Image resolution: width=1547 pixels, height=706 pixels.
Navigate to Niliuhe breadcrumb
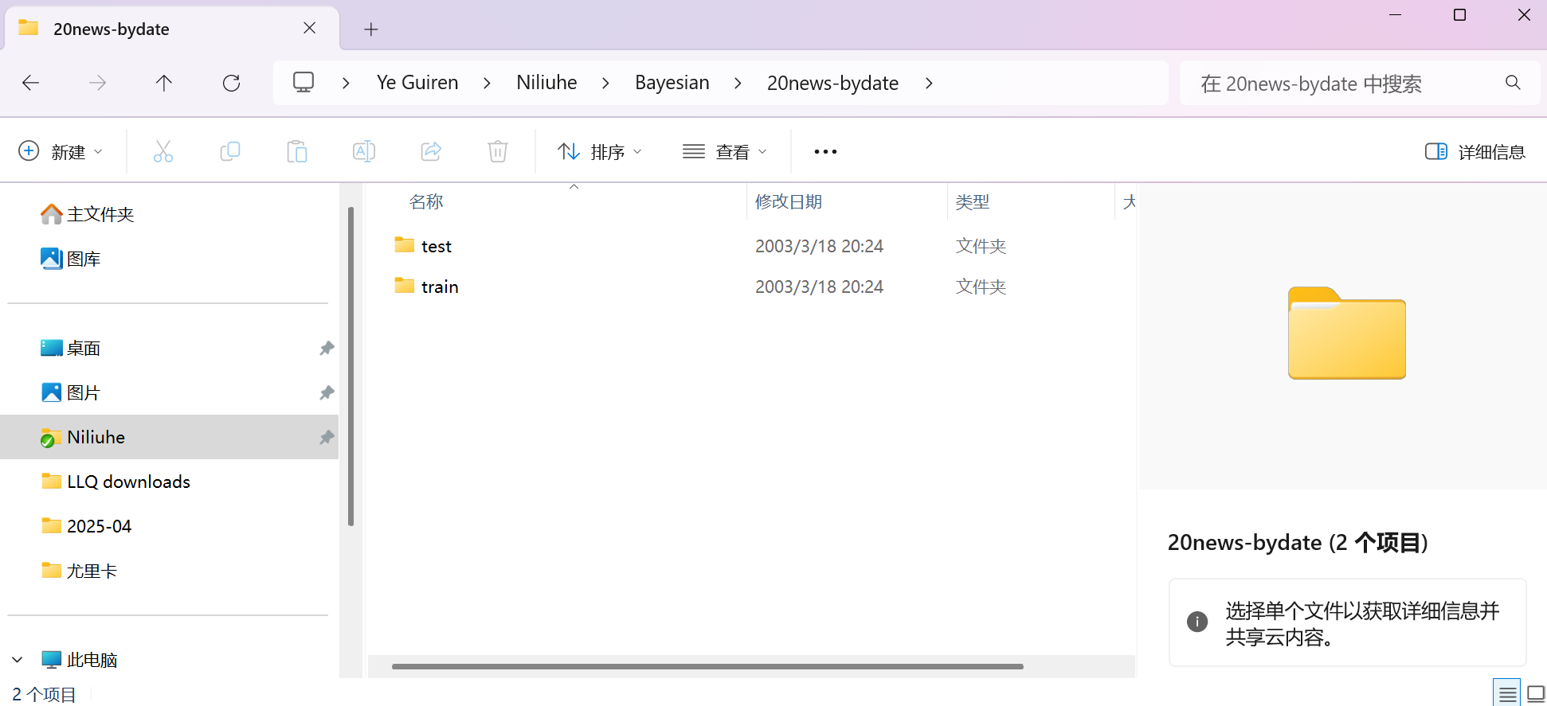[546, 83]
